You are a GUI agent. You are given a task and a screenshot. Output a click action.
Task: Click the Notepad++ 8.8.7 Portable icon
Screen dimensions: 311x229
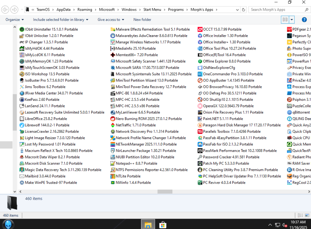click(113, 163)
